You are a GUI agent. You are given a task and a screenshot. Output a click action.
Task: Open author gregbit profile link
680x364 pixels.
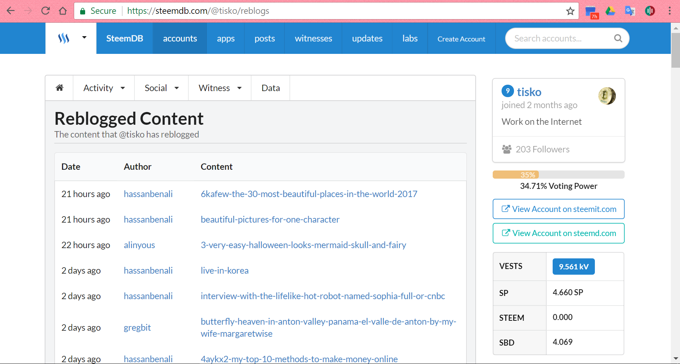pyautogui.click(x=137, y=327)
